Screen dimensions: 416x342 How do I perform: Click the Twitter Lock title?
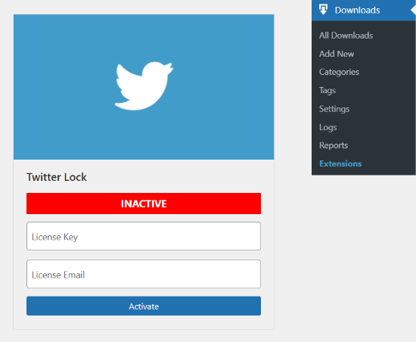tap(57, 177)
